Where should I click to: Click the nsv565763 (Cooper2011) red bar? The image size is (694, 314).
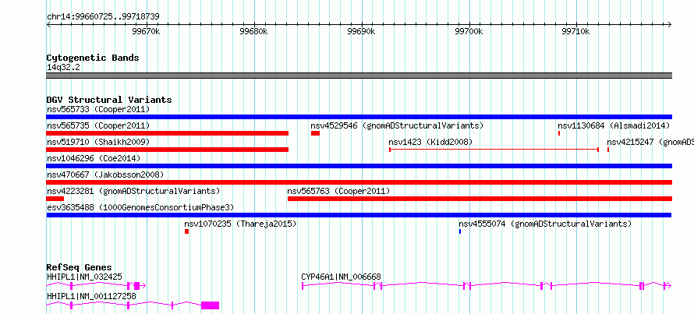480,199
